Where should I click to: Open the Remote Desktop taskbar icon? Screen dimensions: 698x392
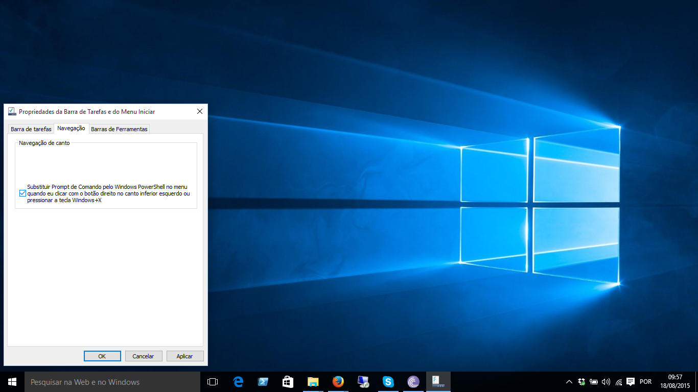coord(363,382)
